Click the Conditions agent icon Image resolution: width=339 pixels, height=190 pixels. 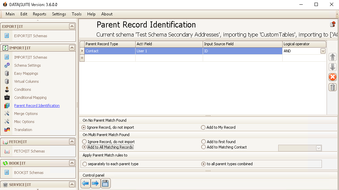pos(7,89)
